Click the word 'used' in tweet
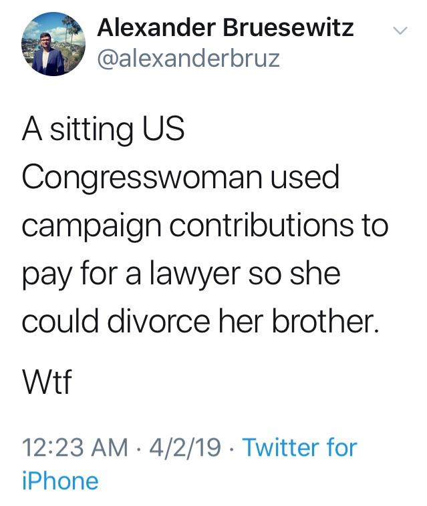427x506 pixels. click(305, 177)
